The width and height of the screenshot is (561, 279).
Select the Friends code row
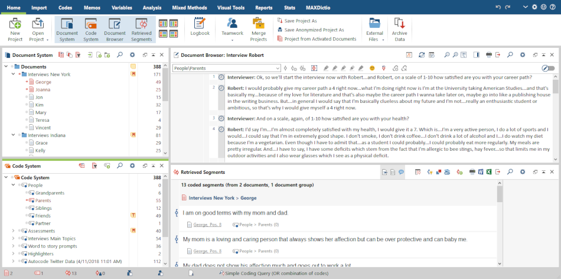coord(83,216)
